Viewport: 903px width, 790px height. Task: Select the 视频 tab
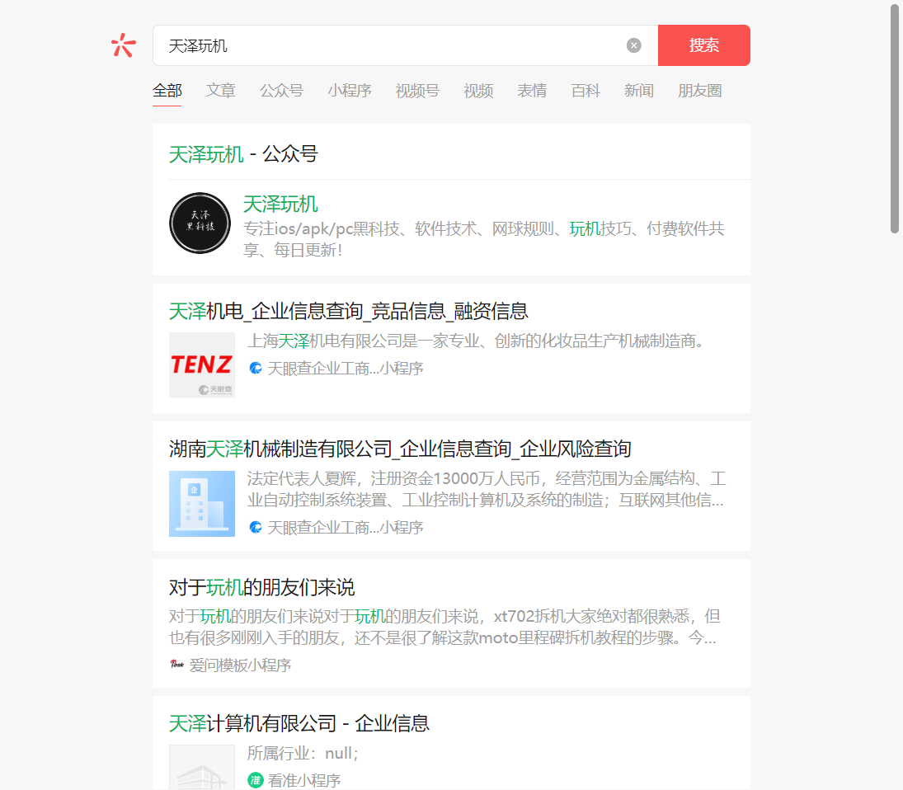(478, 91)
